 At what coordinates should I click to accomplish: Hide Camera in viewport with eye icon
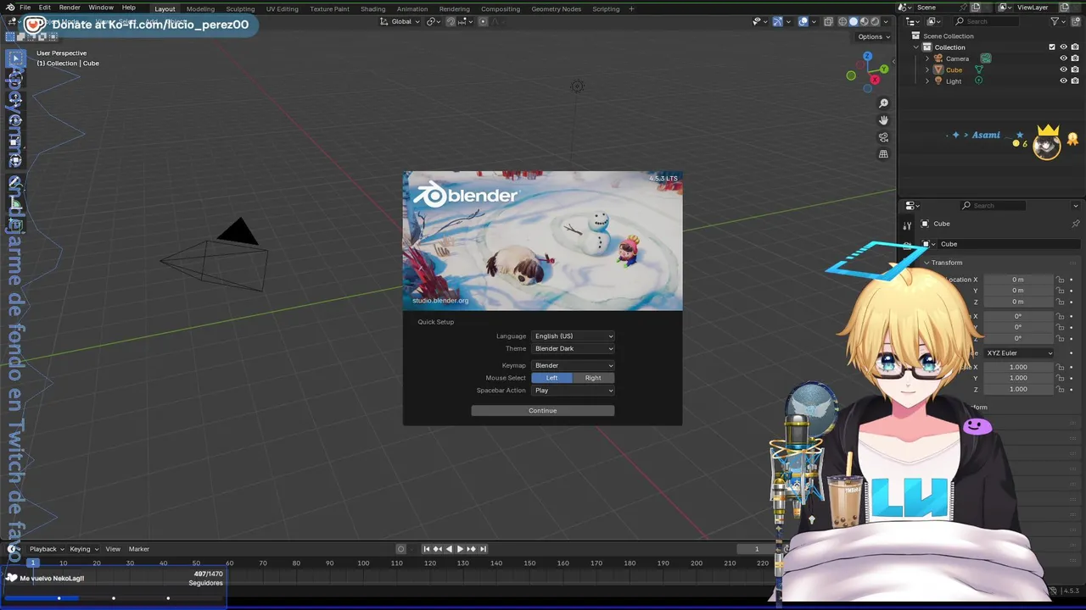[x=1063, y=58]
